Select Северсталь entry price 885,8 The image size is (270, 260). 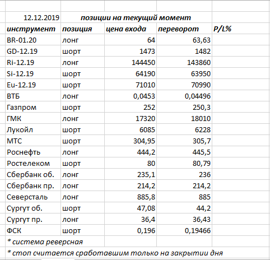click(131, 197)
